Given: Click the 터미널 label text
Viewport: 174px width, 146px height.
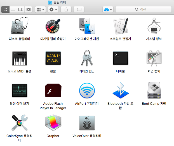Looking at the screenshot, I should pyautogui.click(x=120, y=71).
